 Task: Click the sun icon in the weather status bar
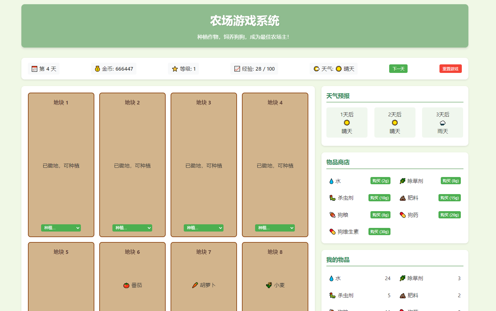click(x=339, y=69)
